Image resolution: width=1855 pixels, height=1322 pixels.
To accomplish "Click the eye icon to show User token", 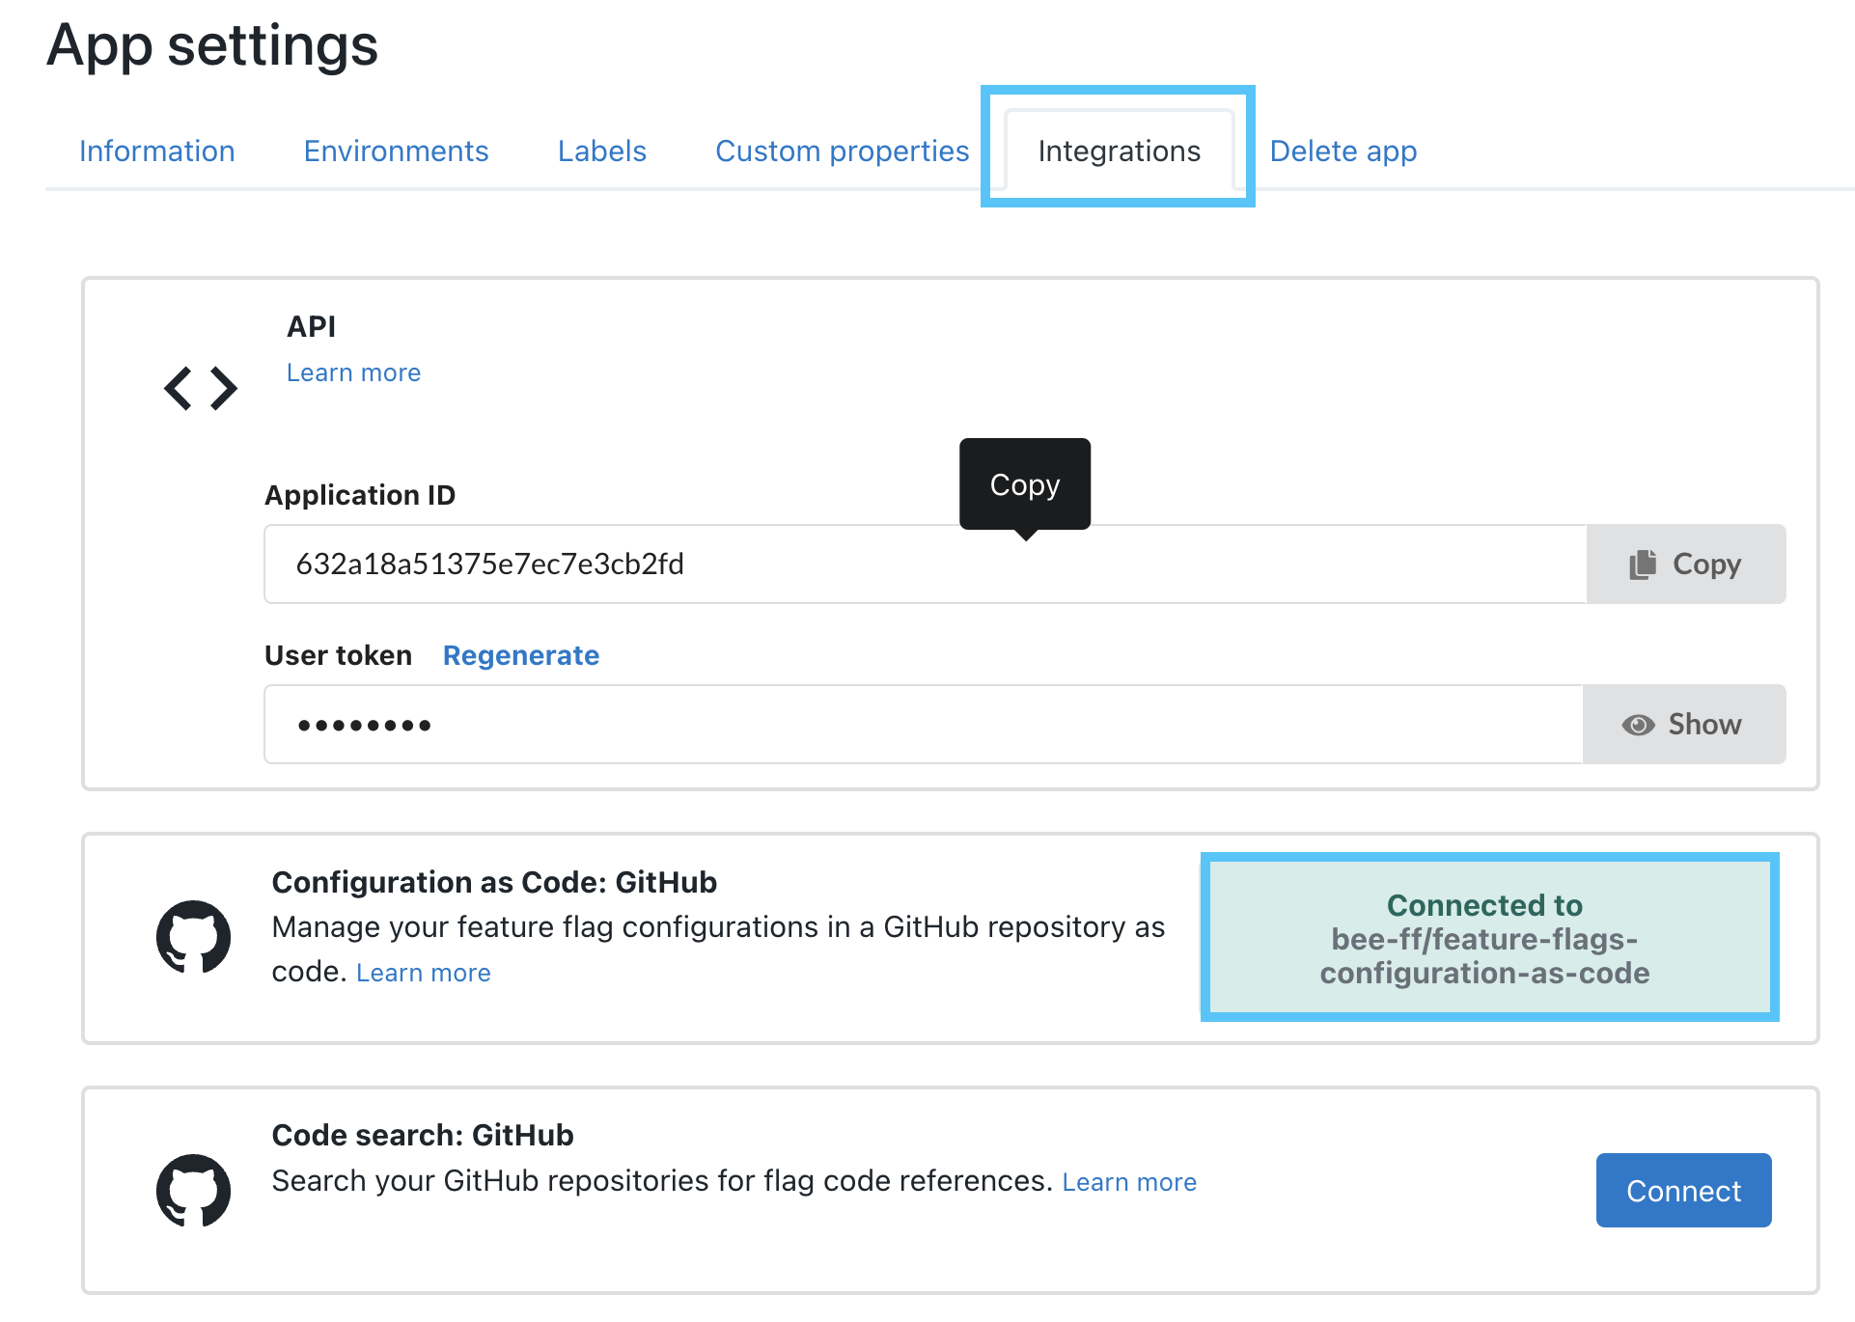I will coord(1635,724).
